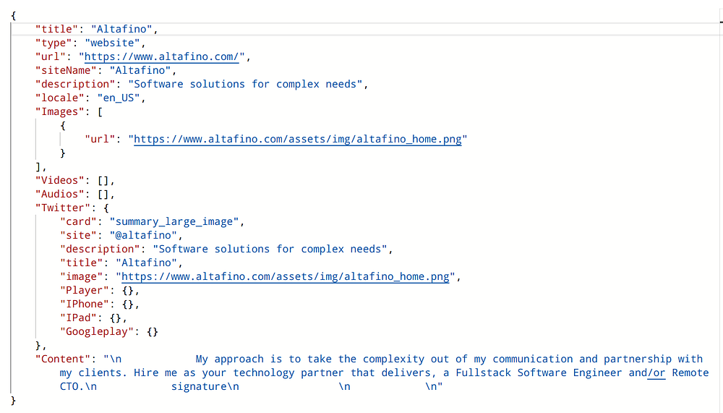This screenshot has width=723, height=413.
Task: Click the "image" key under Twitter
Action: tap(82, 277)
